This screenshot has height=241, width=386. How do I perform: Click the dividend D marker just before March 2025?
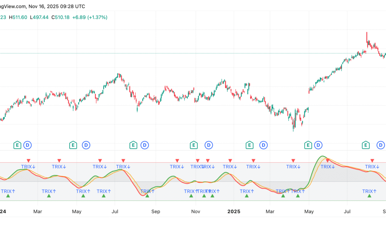[263, 145]
